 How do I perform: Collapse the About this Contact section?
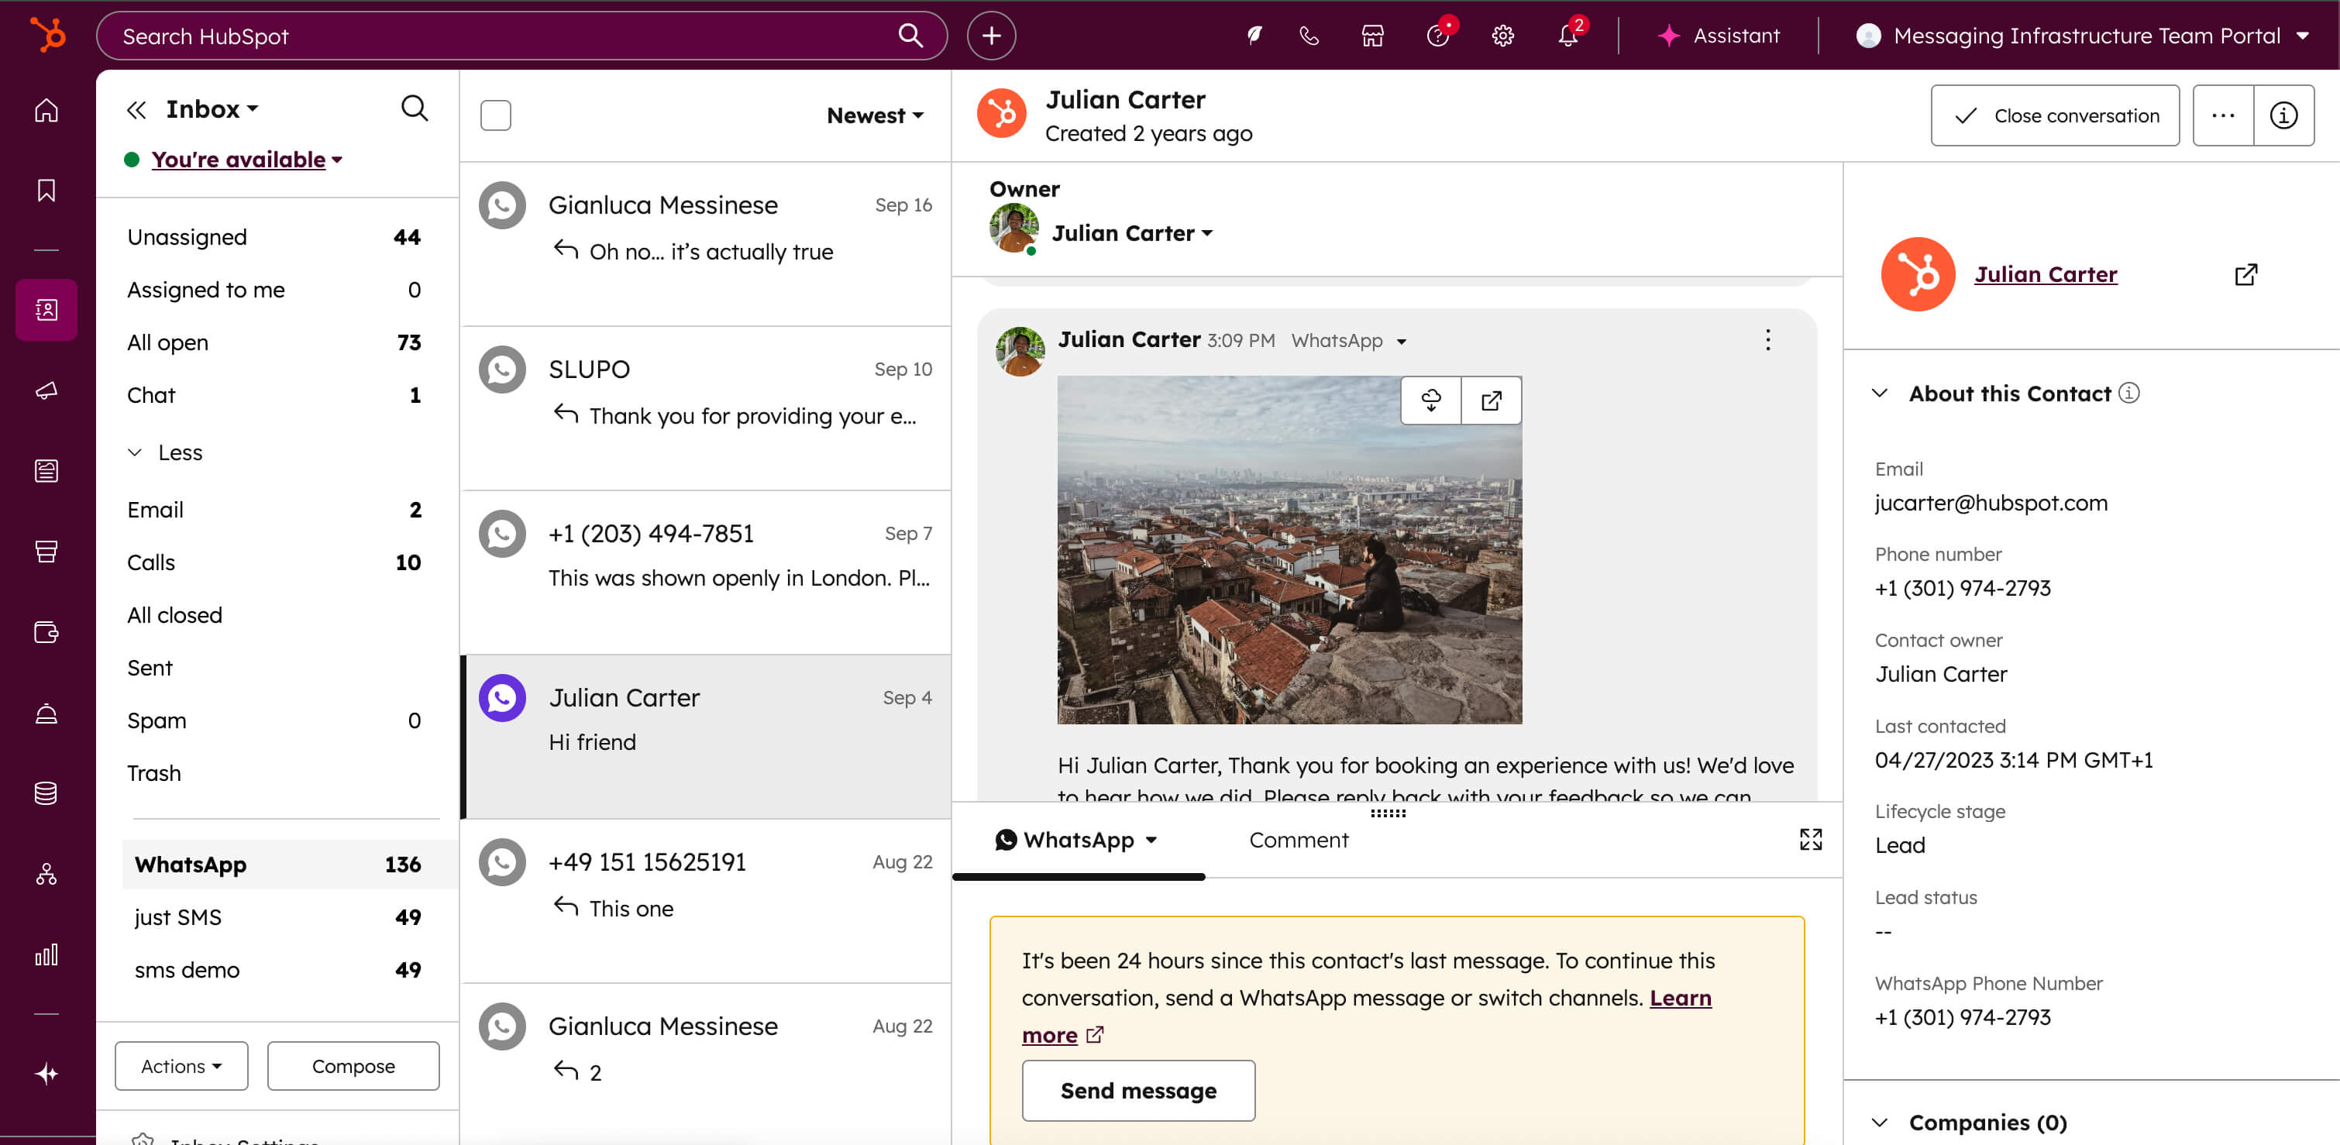coord(1881,394)
